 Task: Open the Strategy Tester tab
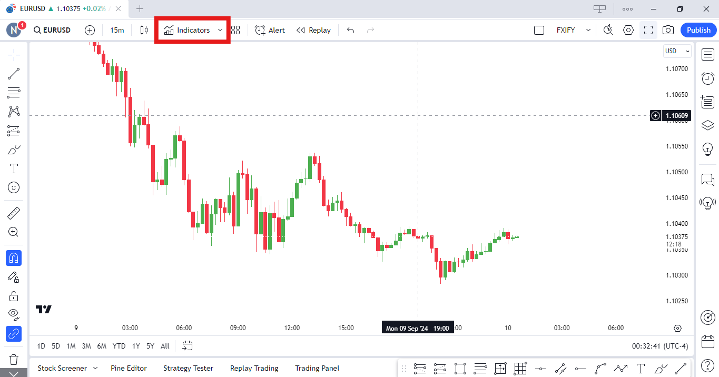click(188, 368)
